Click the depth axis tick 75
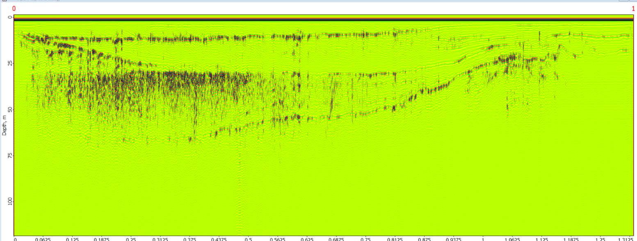The height and width of the screenshot is (241, 637). point(10,155)
